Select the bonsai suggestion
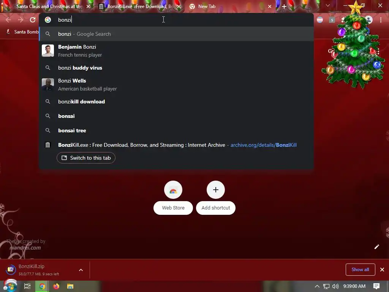Viewport: 389px width, 292px height. click(176, 116)
